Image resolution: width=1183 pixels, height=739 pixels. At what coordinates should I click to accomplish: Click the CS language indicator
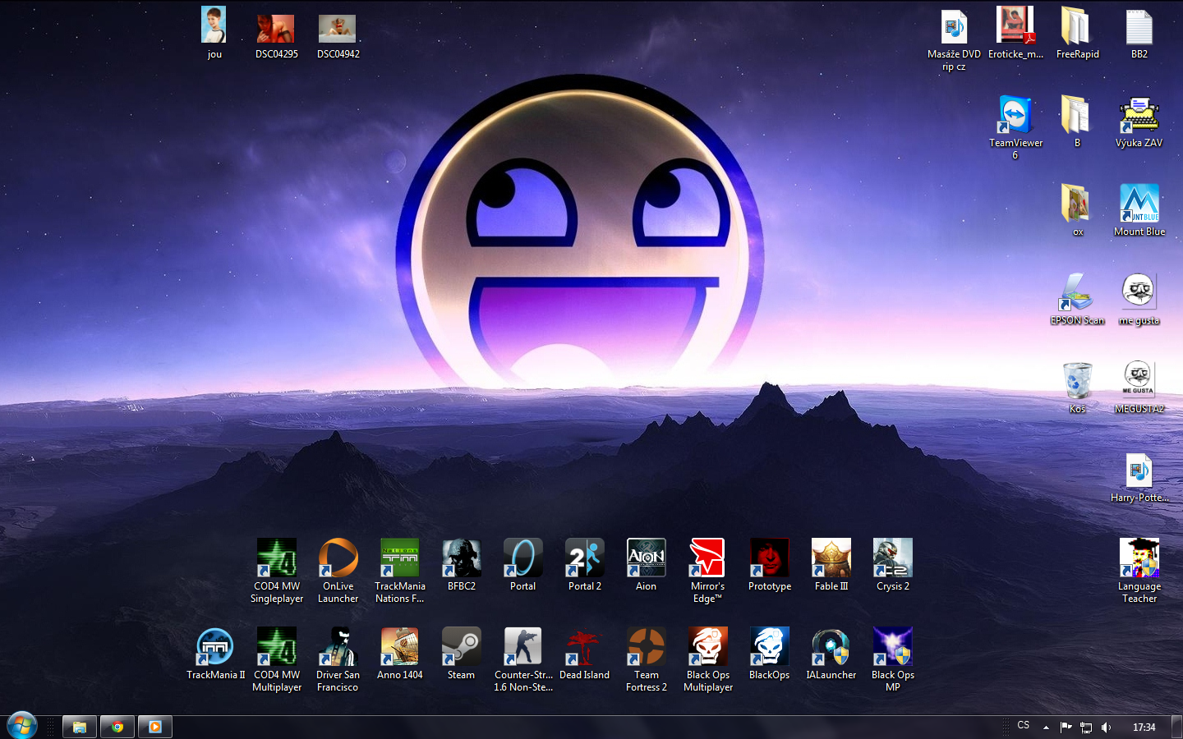[x=1023, y=726]
